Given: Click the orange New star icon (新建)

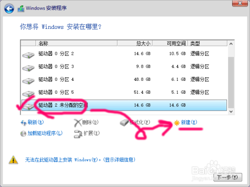Looking at the screenshot, I should click(x=176, y=123).
